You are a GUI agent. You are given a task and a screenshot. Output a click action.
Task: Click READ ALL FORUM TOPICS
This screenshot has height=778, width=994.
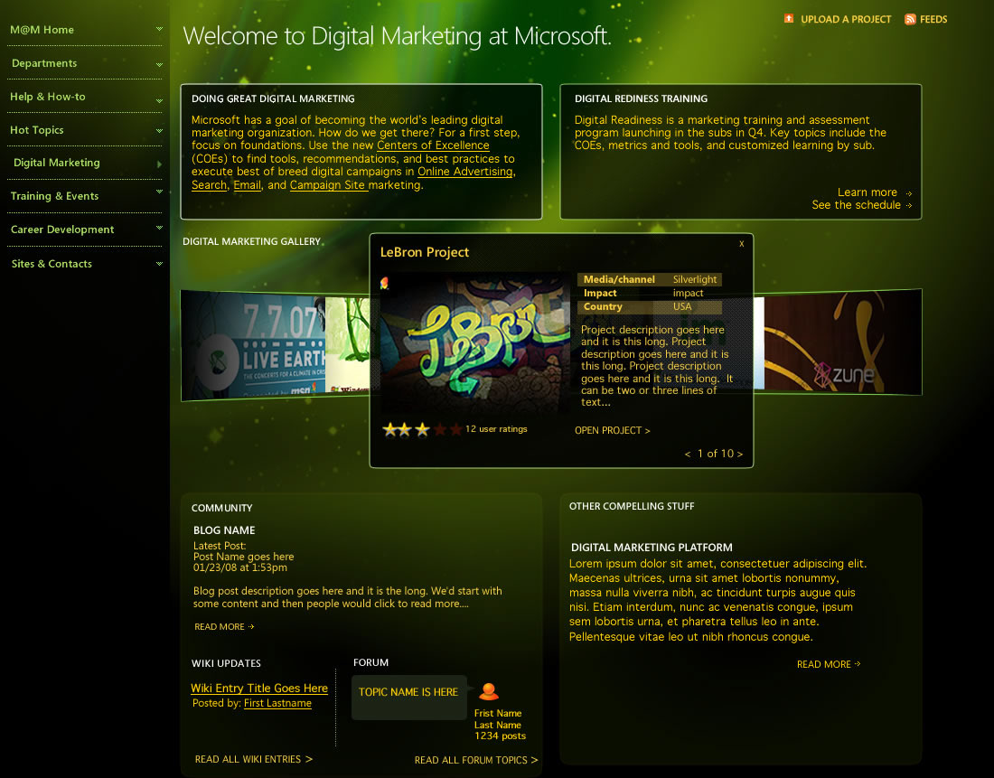pos(476,760)
